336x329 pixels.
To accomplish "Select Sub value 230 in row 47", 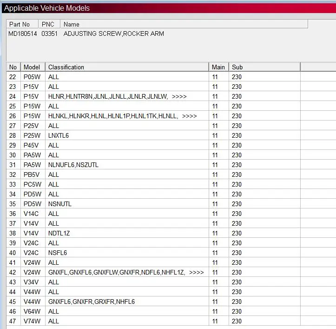I will (237, 321).
